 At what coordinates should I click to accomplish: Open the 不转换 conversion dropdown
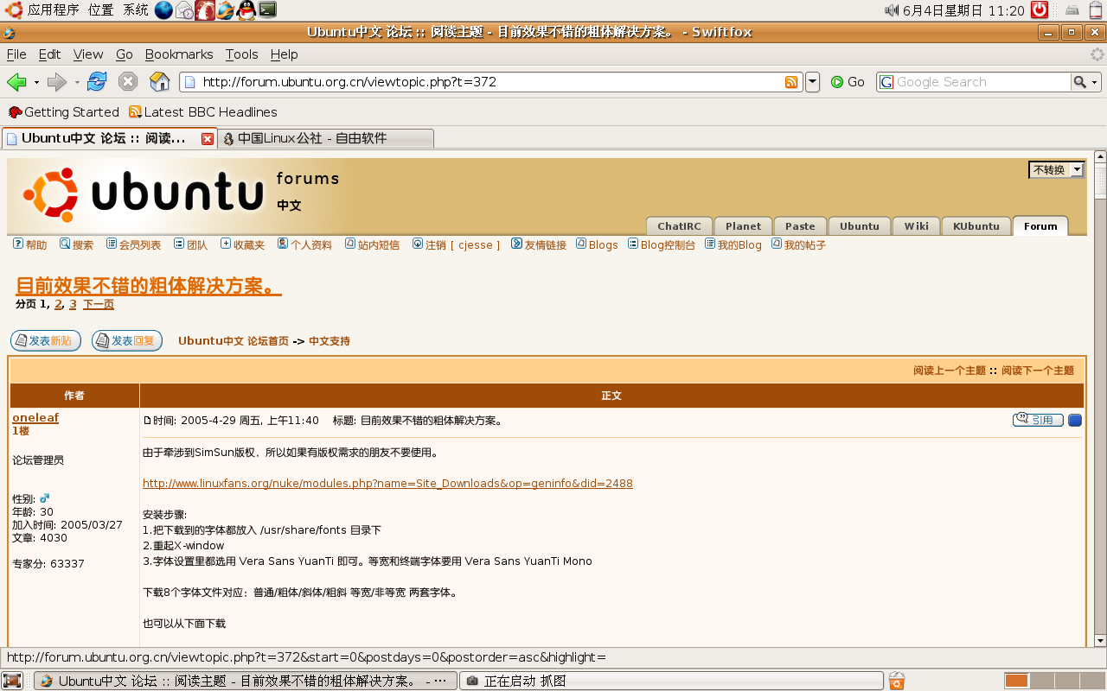1056,170
